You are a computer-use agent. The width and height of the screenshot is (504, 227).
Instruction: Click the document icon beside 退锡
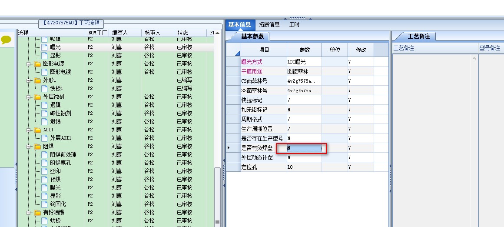tap(44, 121)
